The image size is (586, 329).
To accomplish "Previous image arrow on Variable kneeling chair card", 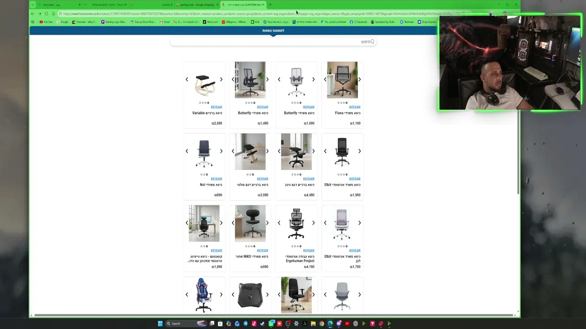I will click(187, 80).
